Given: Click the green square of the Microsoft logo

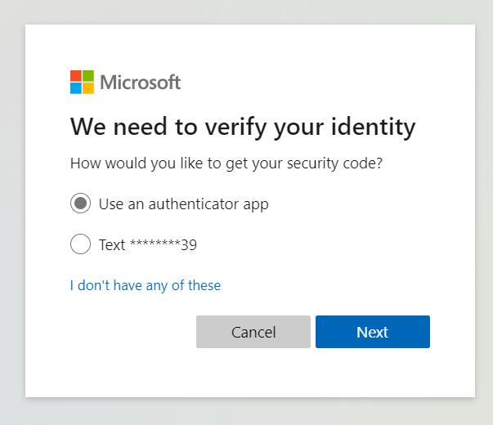Looking at the screenshot, I should point(88,76).
